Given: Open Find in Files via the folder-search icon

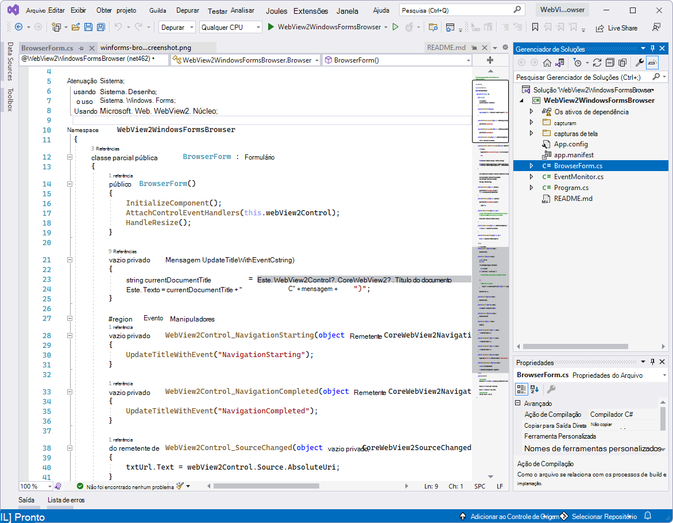Looking at the screenshot, I should pos(434,26).
